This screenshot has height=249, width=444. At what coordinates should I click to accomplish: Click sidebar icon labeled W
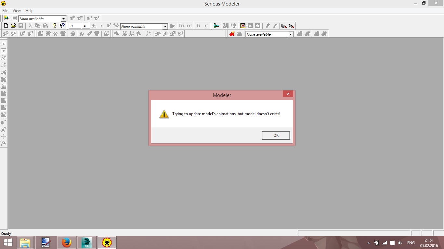coord(4,58)
